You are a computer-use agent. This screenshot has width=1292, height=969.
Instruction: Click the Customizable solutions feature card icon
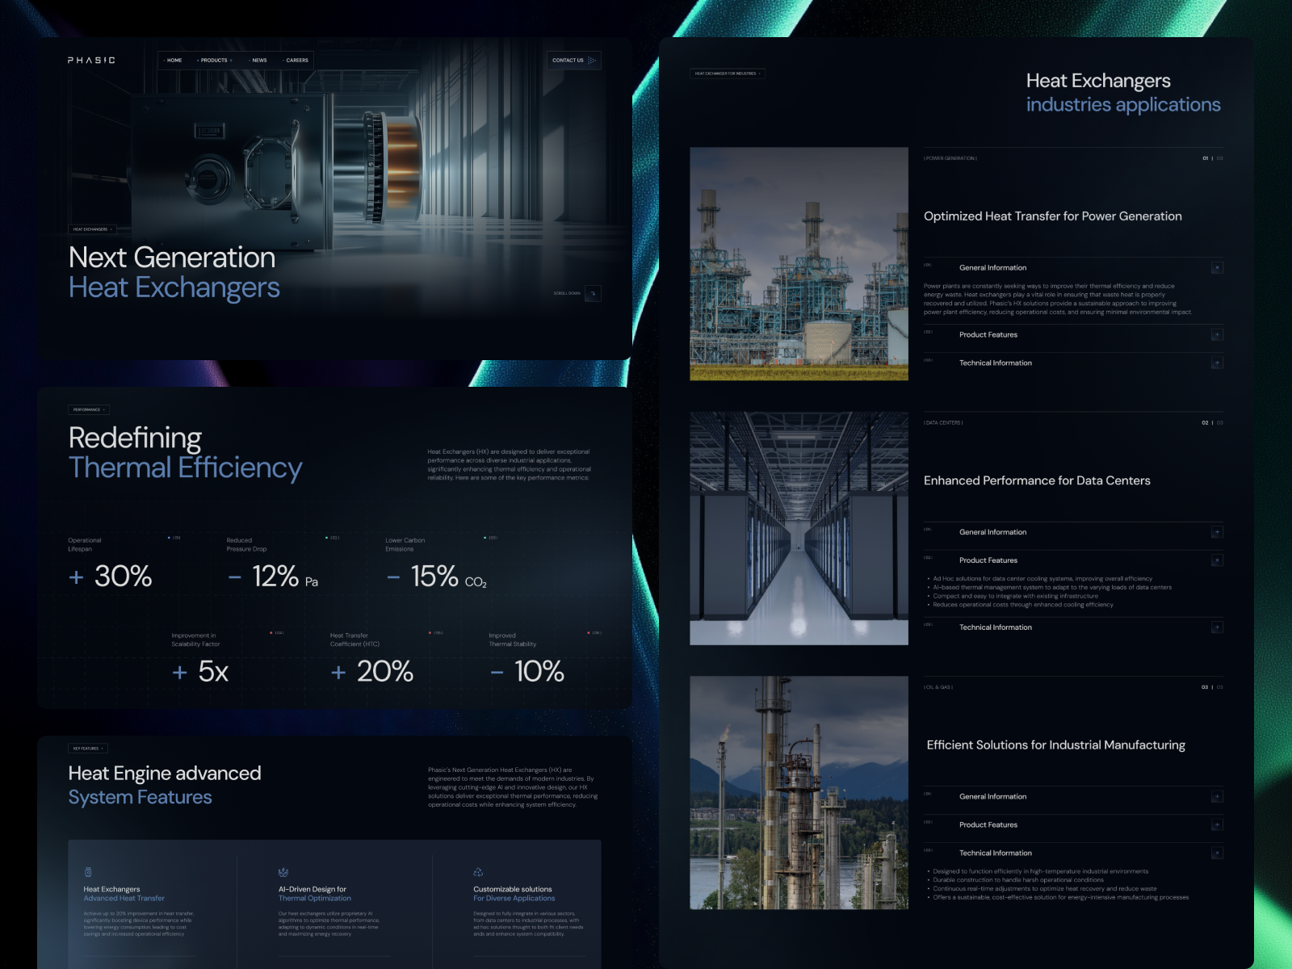[478, 872]
